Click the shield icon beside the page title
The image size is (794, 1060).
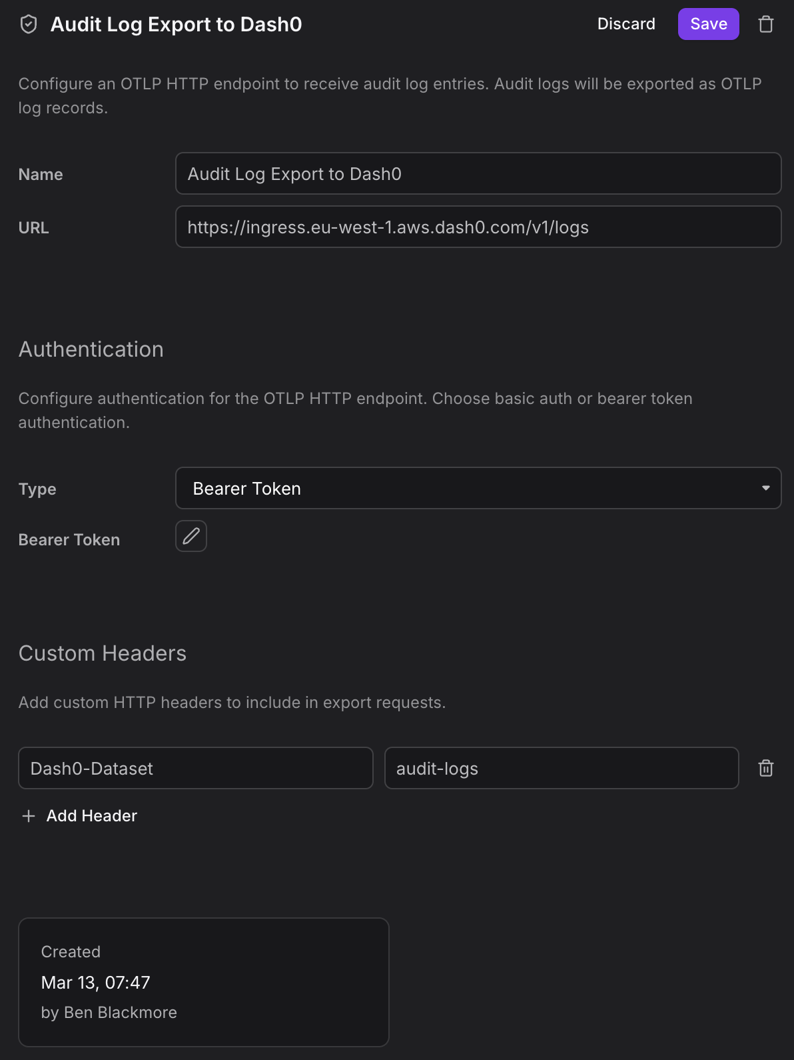point(29,25)
